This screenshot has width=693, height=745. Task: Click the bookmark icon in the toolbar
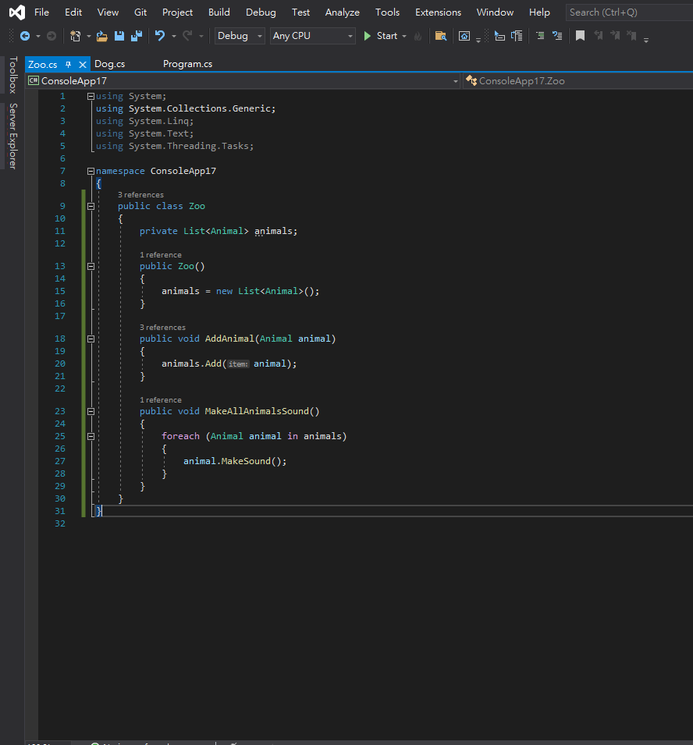[x=580, y=36]
